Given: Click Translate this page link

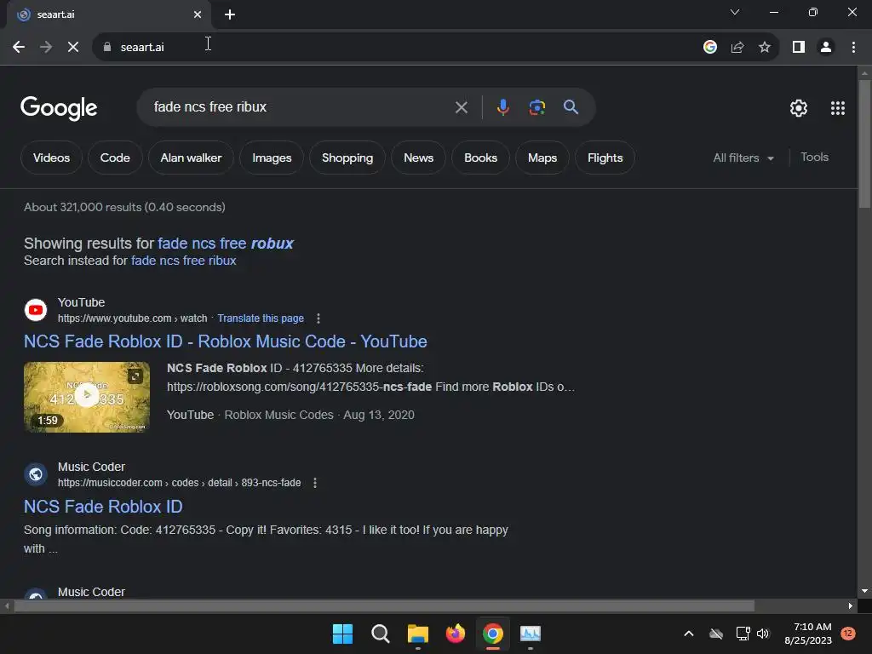Looking at the screenshot, I should point(261,318).
